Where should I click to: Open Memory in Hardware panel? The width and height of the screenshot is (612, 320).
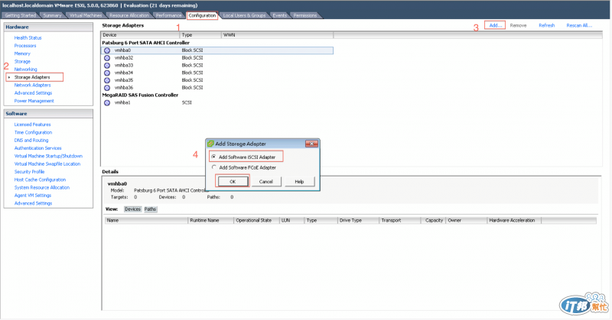tap(22, 53)
